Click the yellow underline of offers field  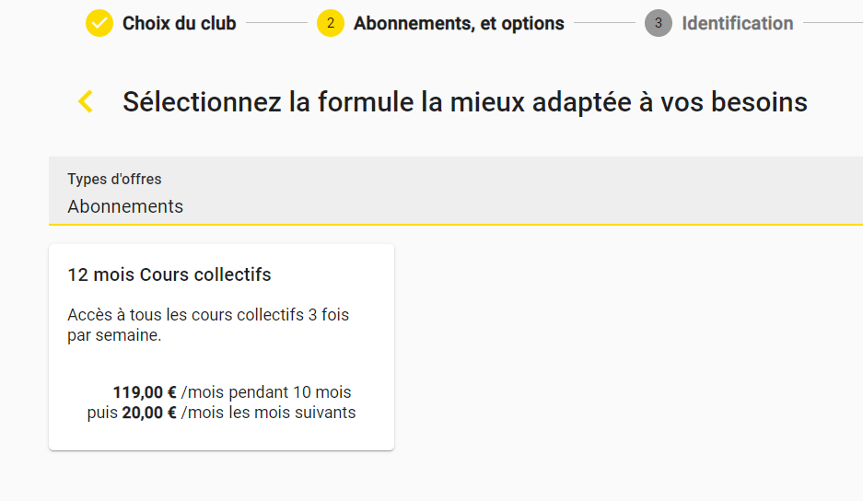[456, 225]
